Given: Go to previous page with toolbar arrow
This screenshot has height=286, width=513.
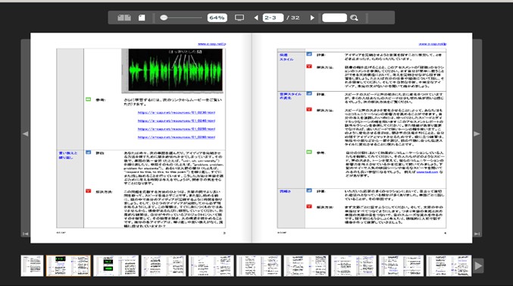Looking at the screenshot, I should [256, 17].
